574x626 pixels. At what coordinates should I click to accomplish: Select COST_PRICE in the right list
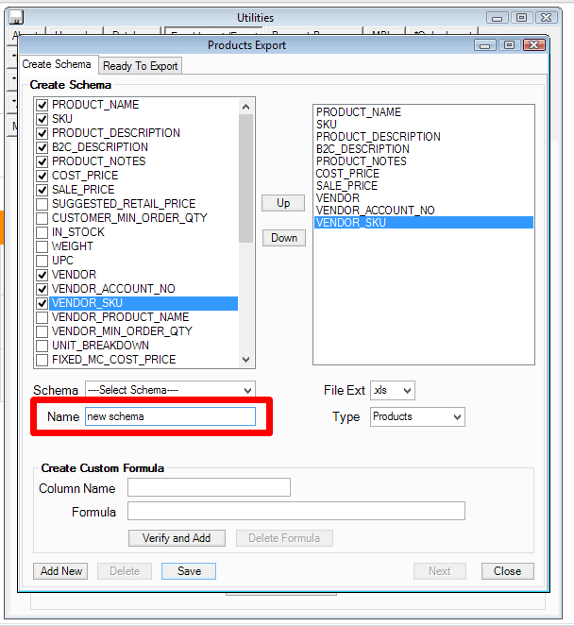pos(347,174)
